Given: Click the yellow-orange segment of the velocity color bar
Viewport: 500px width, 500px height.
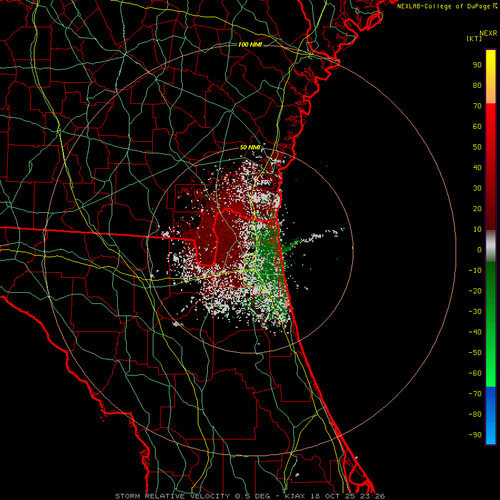Looking at the screenshot, I should pyautogui.click(x=491, y=77).
